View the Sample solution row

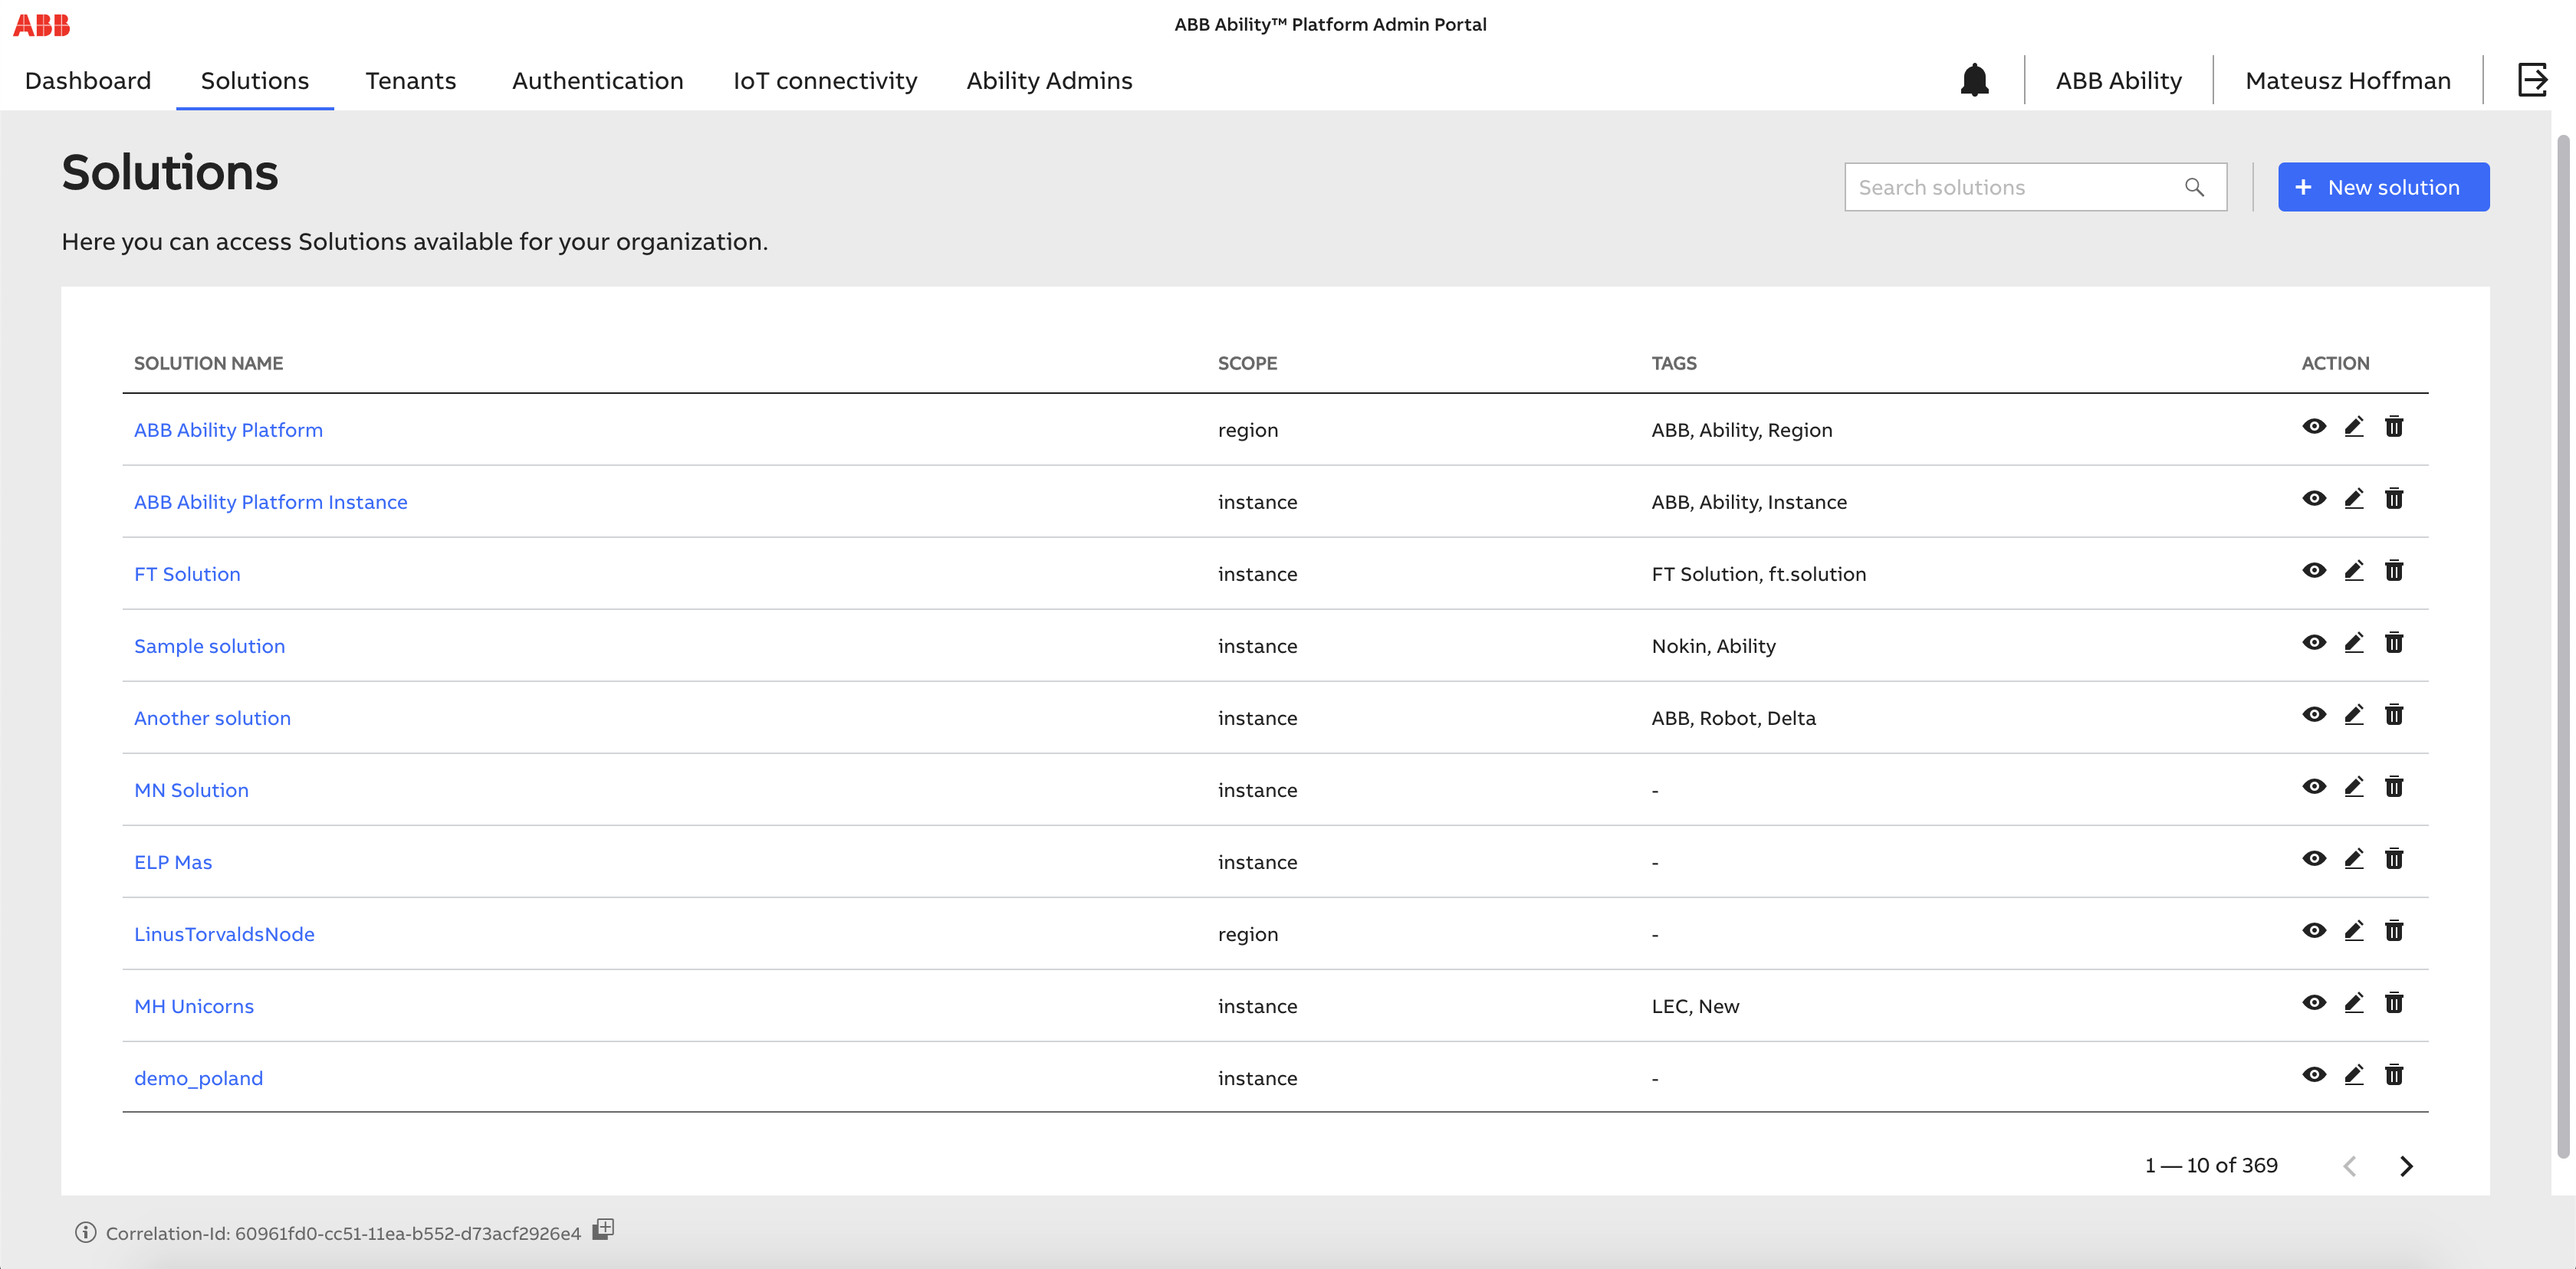click(x=2314, y=642)
